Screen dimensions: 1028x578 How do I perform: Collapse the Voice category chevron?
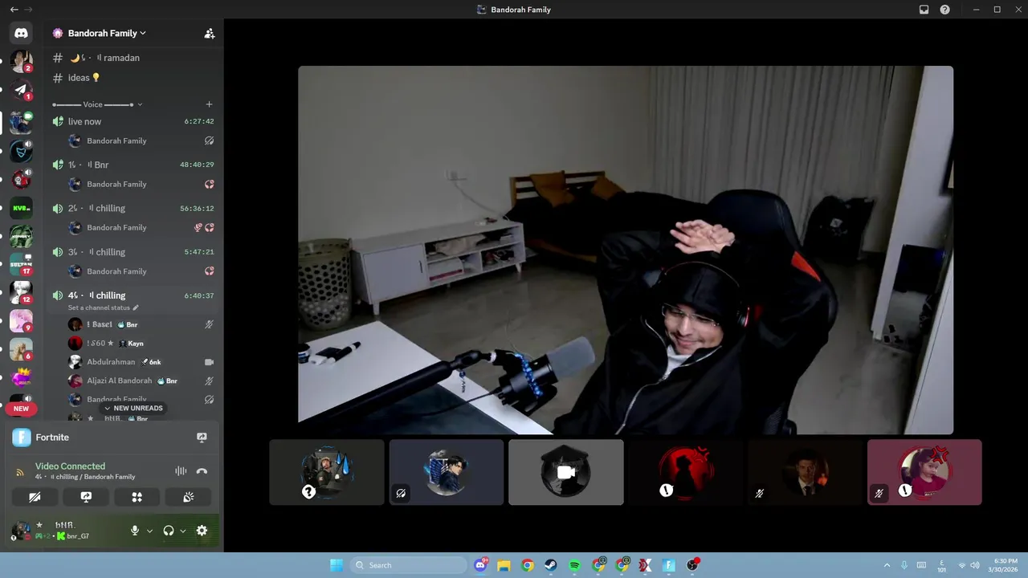[140, 104]
